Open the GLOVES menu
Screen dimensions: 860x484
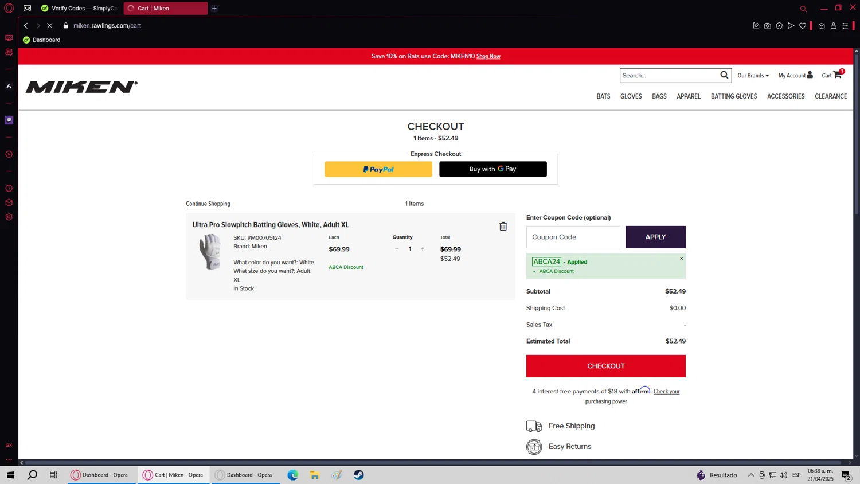coord(631,96)
